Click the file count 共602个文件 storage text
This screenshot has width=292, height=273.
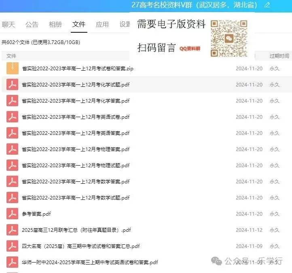41,42
